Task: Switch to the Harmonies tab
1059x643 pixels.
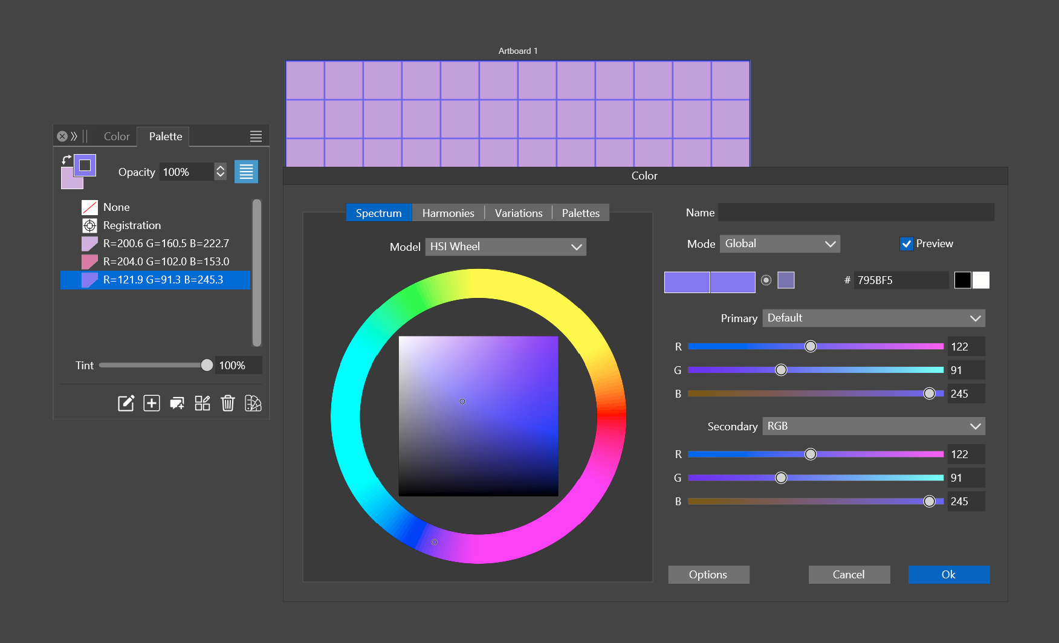Action: pos(448,213)
